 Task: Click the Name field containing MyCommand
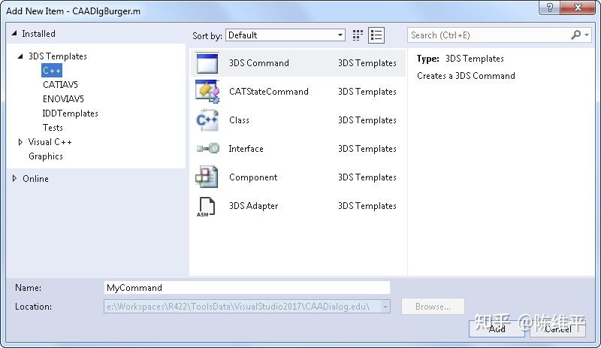247,288
